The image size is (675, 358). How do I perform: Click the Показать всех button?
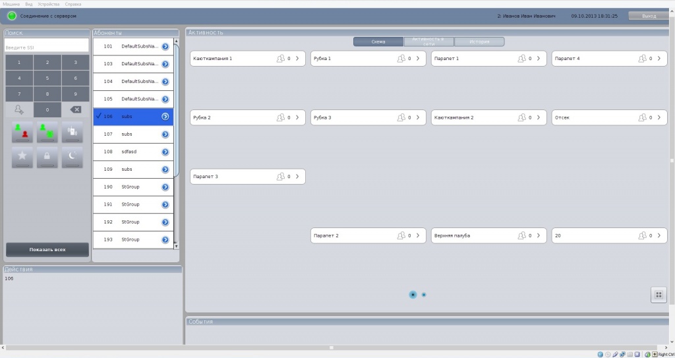(47, 250)
